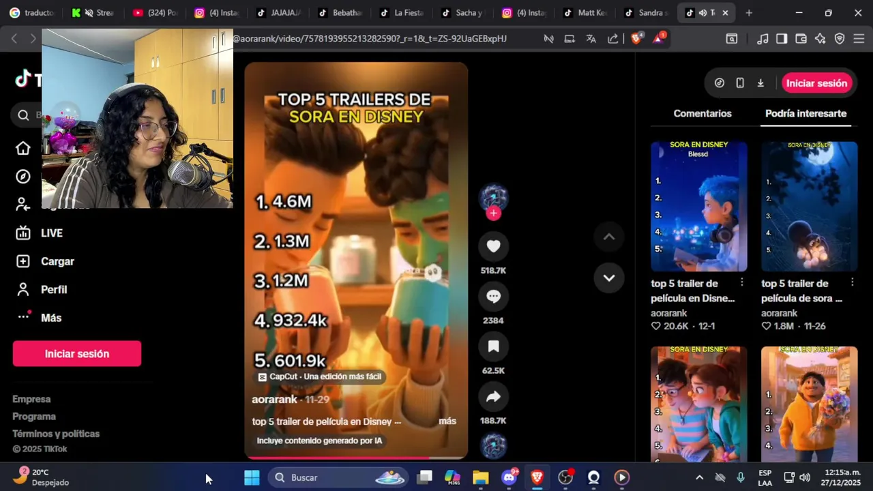Click the phone app icon in header
This screenshot has height=491, width=873.
coord(740,83)
